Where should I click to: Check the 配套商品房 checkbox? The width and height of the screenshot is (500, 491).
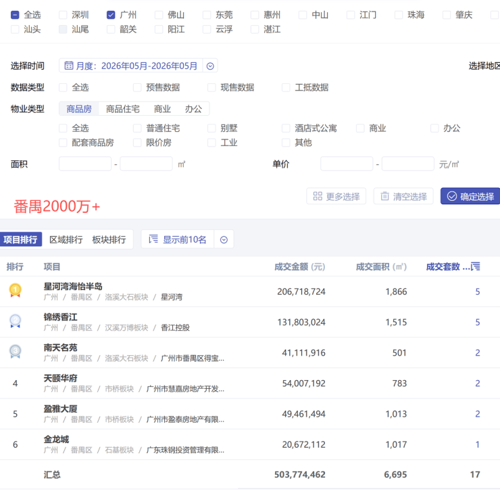pyautogui.click(x=63, y=143)
